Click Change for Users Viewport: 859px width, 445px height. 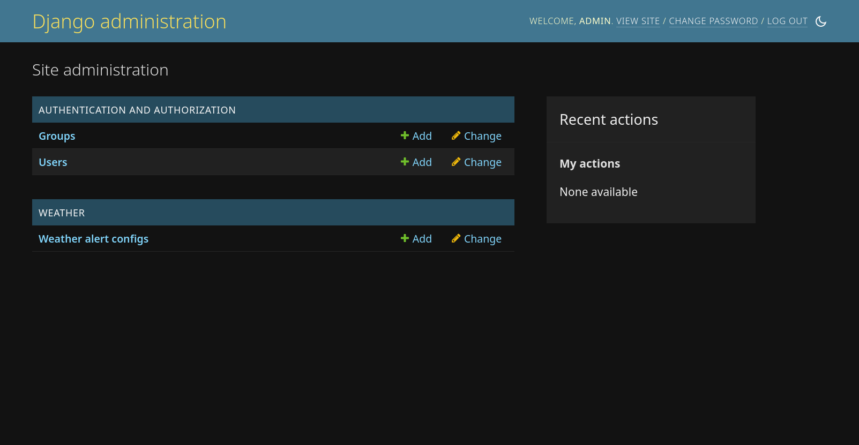click(x=476, y=162)
